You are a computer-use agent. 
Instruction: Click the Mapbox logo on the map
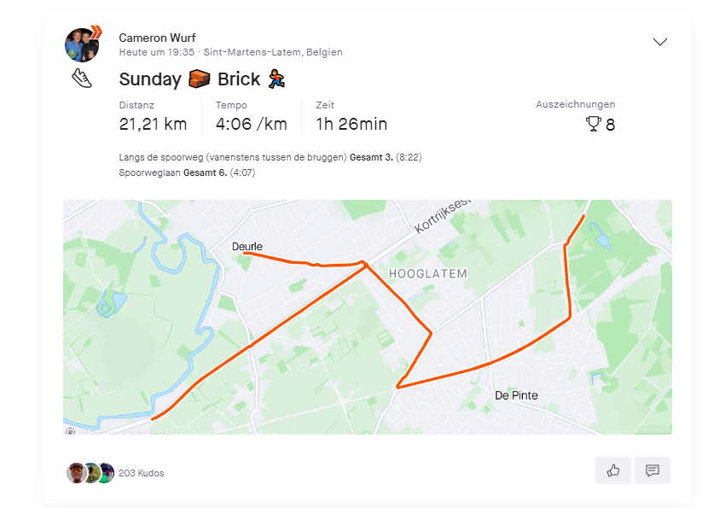coord(71,430)
